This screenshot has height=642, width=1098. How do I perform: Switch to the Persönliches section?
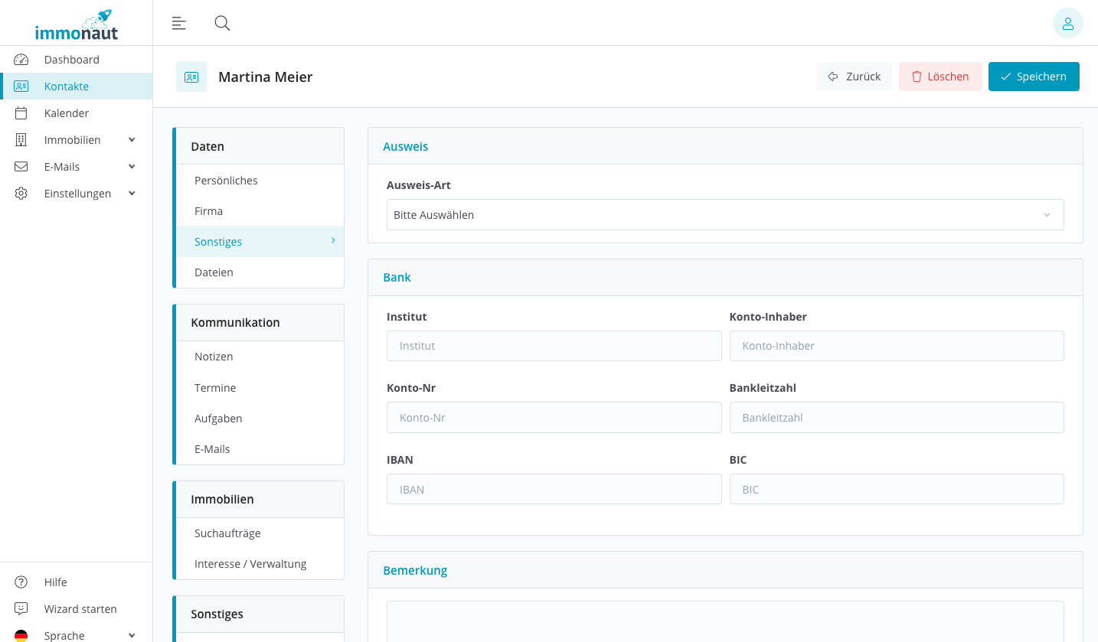pos(226,181)
